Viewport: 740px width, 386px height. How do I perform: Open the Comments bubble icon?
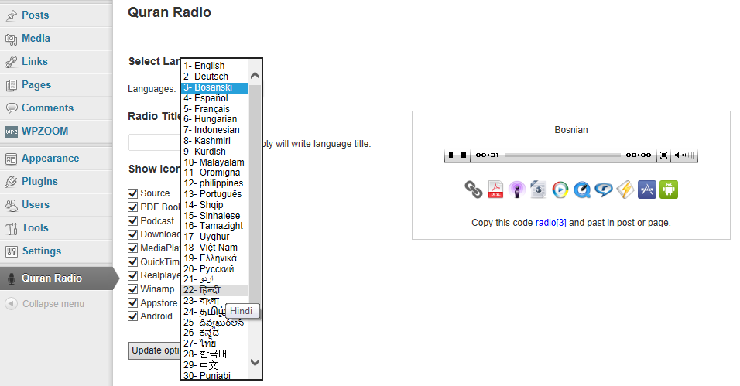pyautogui.click(x=12, y=108)
